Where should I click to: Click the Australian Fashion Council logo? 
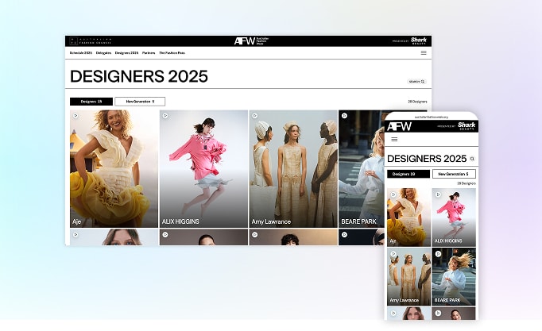(x=90, y=40)
